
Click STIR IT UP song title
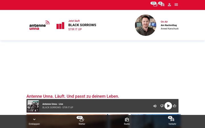pos(75,29)
